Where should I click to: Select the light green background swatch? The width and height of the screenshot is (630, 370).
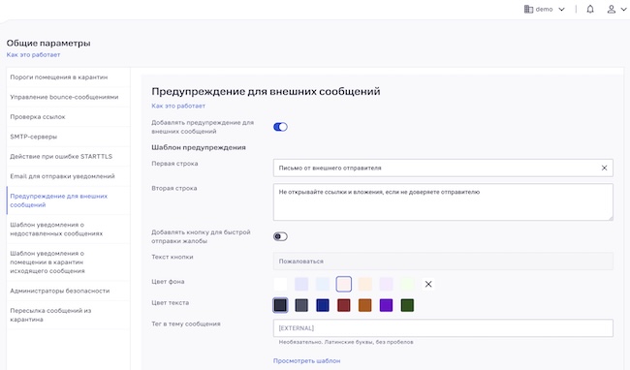(407, 284)
